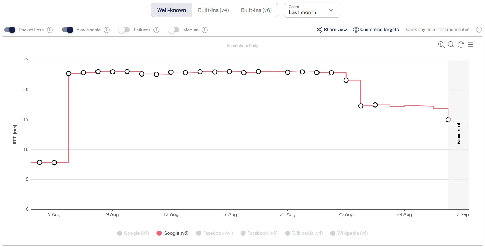Disable the Packet Loss toggle

(10, 30)
